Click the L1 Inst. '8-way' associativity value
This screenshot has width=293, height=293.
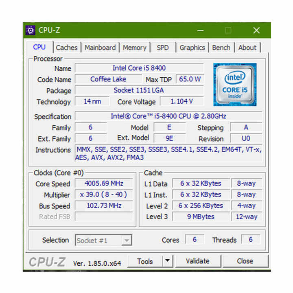point(246,195)
